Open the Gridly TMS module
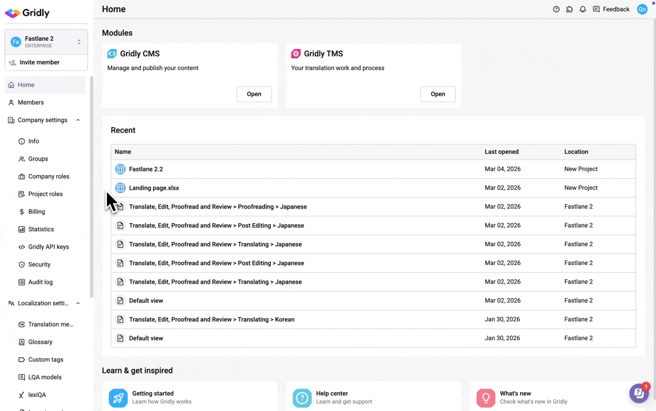Screen dimensions: 656x411 438,94
